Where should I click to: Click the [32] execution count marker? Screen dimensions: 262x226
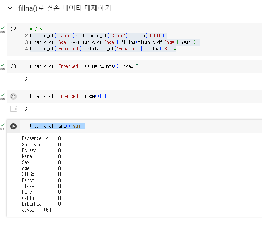(x=13, y=29)
